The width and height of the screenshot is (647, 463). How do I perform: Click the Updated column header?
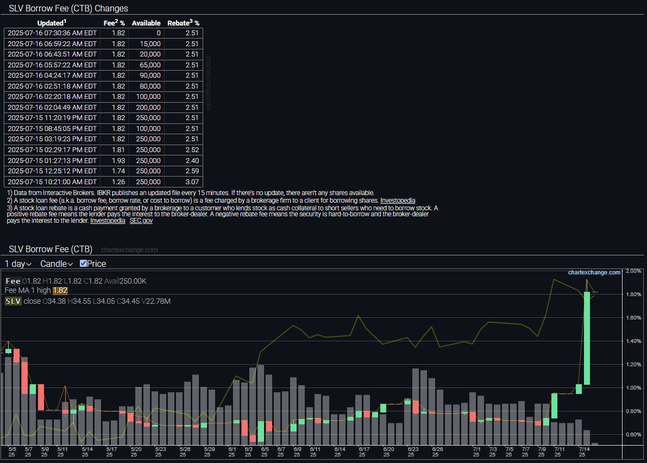click(x=52, y=23)
